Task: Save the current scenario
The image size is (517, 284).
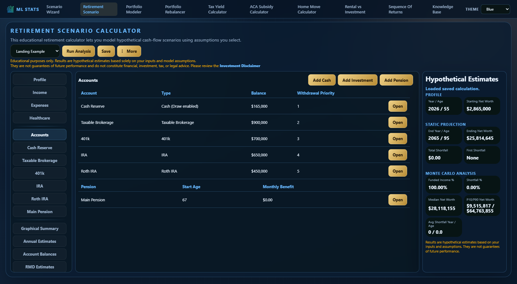Action: pos(106,51)
